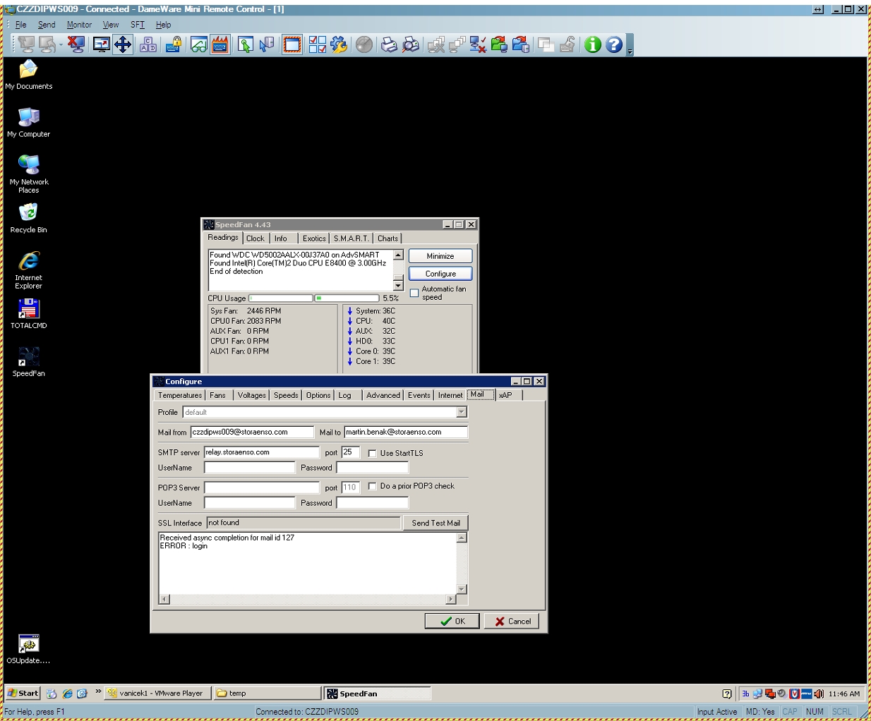Click the green cursor pointer toolbar icon

coord(246,44)
